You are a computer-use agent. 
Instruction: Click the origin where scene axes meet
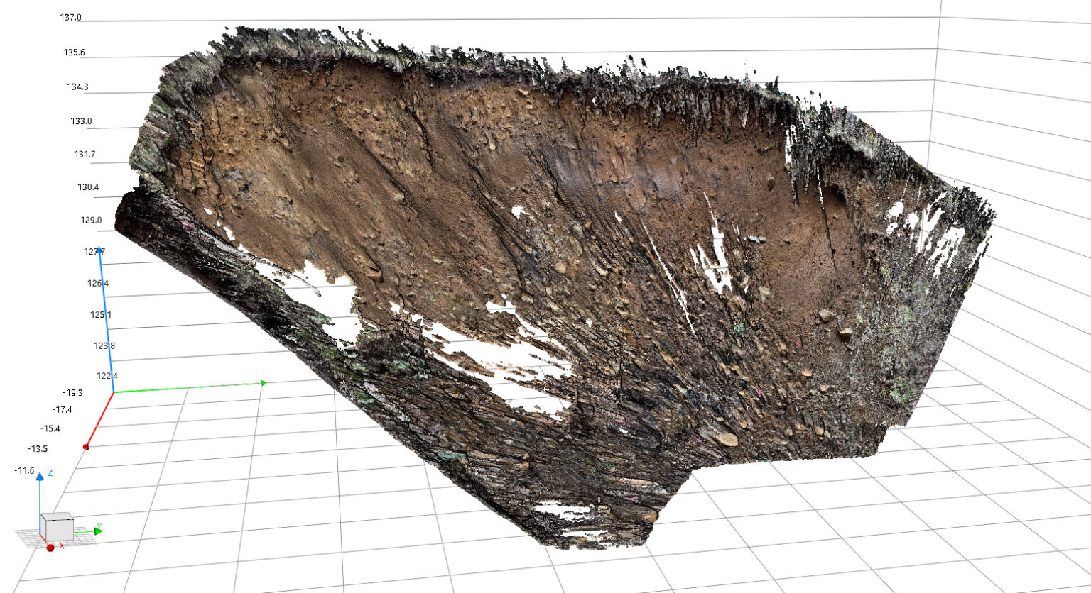[114, 392]
